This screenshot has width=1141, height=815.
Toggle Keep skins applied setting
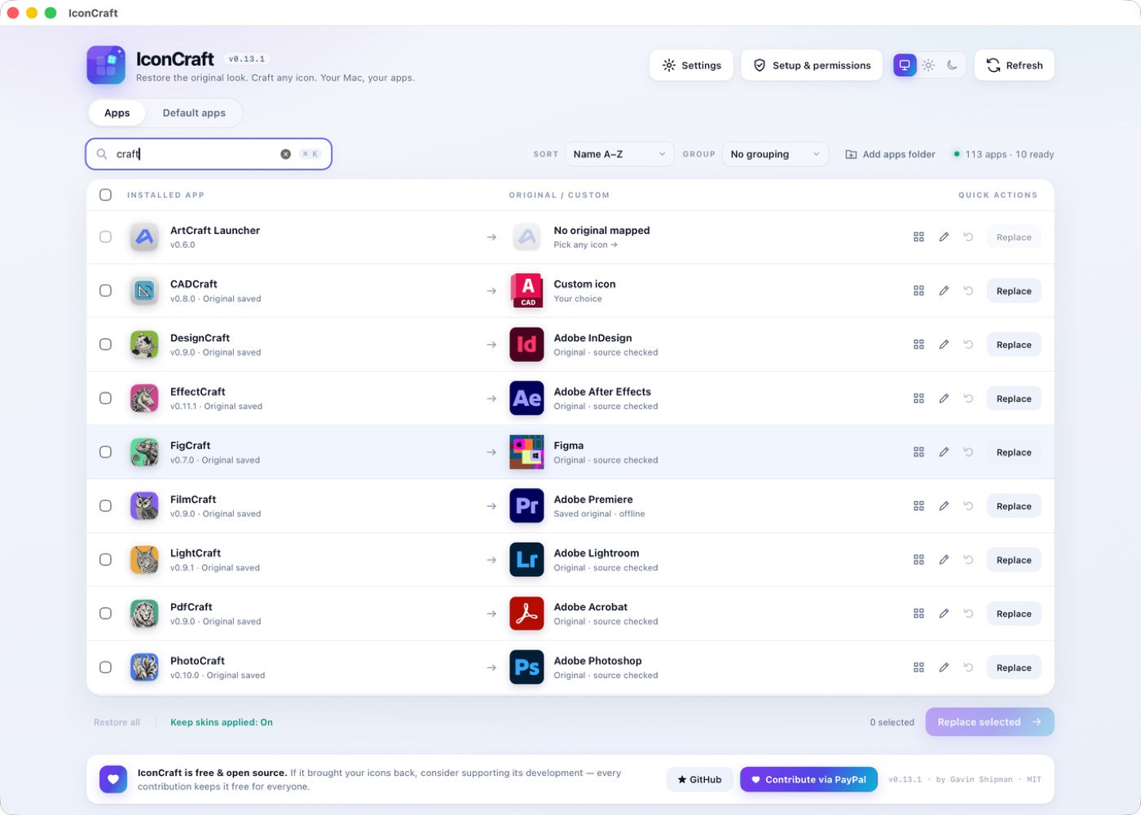tap(222, 722)
